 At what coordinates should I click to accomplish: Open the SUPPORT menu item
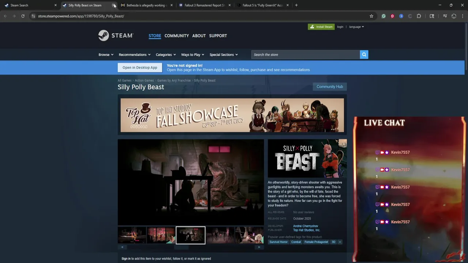(x=218, y=36)
